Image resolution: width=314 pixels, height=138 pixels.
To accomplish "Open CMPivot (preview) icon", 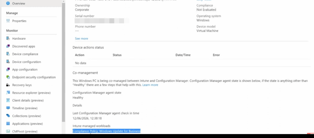I will coord(8,131).
